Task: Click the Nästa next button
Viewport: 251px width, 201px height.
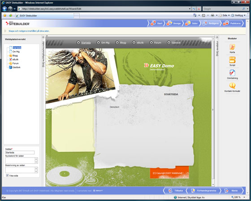Action: (x=231, y=191)
